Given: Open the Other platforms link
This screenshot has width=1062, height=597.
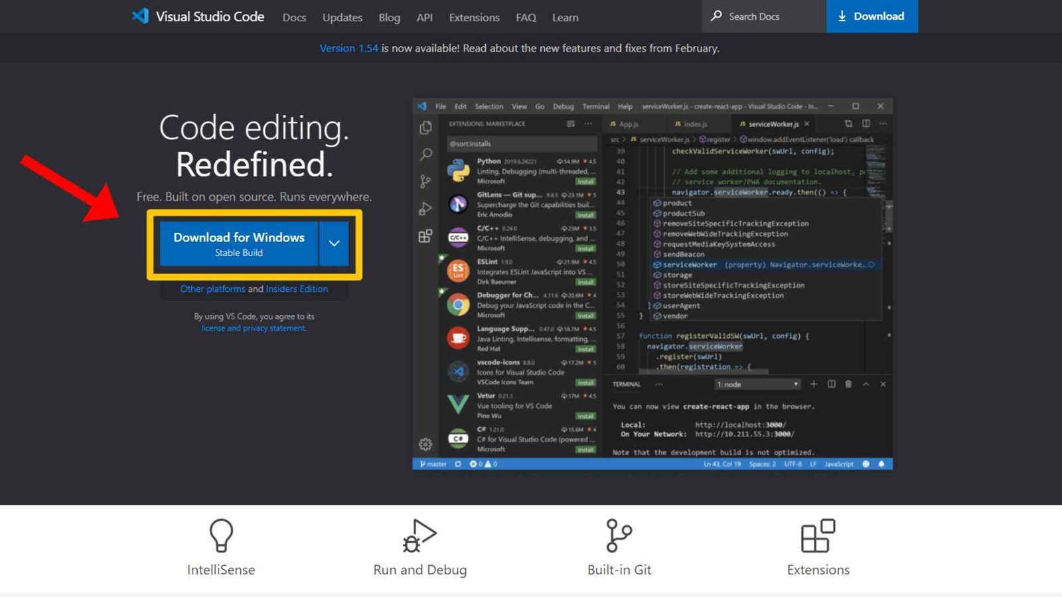Looking at the screenshot, I should [x=212, y=289].
